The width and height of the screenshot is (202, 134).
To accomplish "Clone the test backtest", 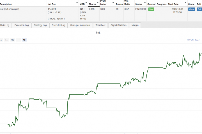I will pos(192,9).
